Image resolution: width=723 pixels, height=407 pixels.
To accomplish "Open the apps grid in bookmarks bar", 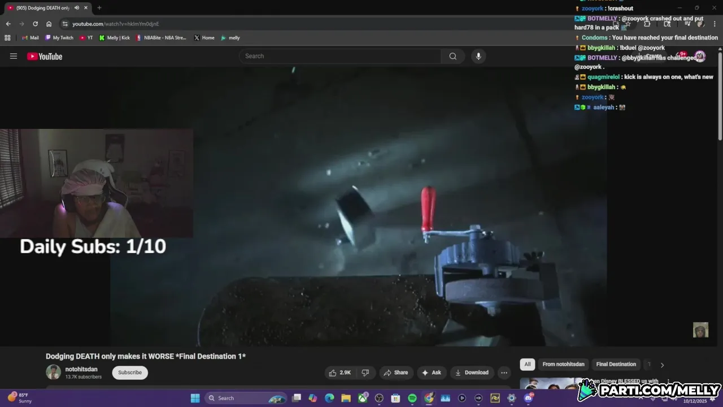I will [x=7, y=38].
